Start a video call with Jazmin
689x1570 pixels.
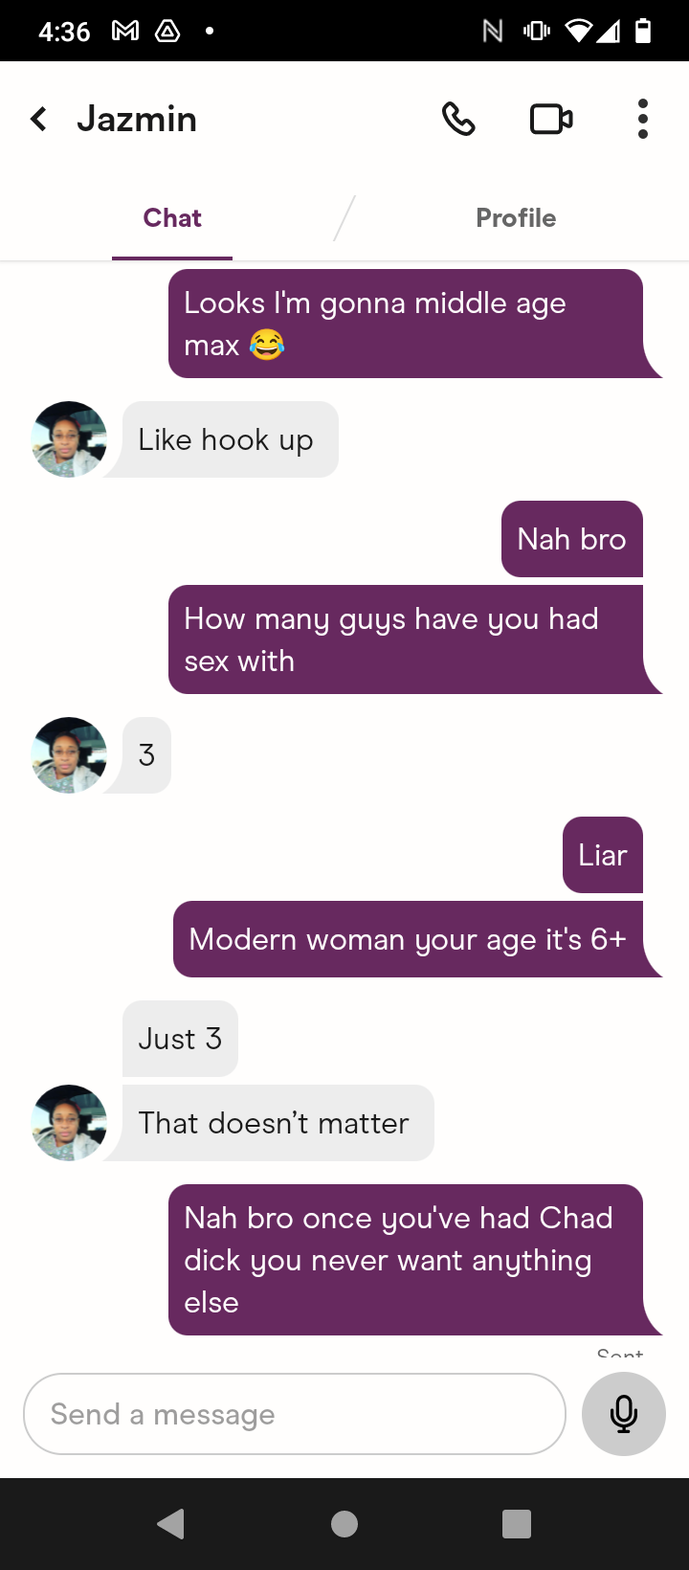[551, 120]
